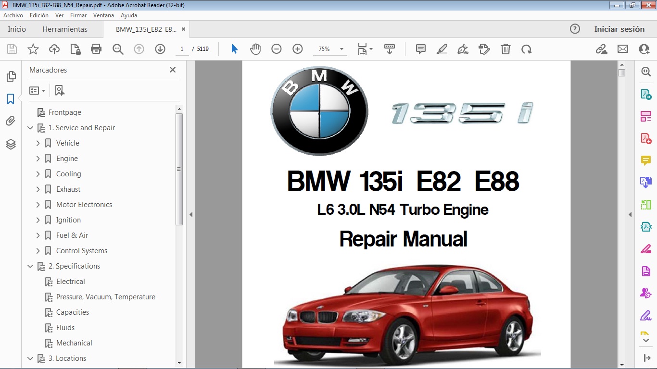This screenshot has height=369, width=657.
Task: Click the print file icon
Action: pyautogui.click(x=96, y=49)
